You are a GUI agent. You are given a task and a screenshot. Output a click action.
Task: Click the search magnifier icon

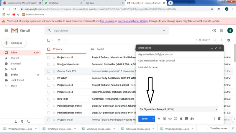tap(49, 30)
